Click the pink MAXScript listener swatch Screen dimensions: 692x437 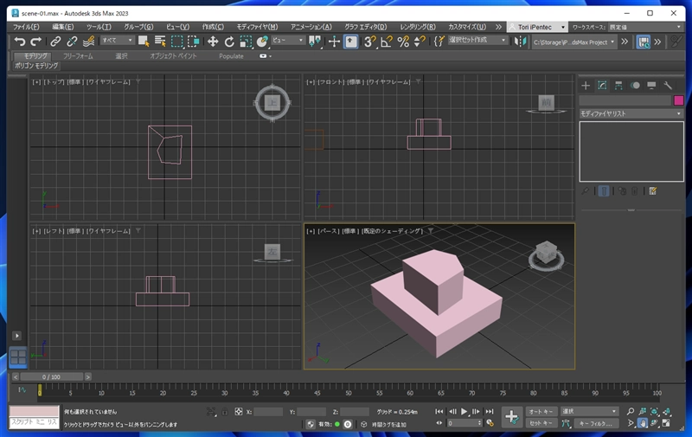(x=34, y=411)
